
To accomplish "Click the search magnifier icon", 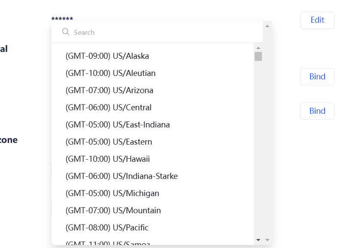I will [66, 32].
